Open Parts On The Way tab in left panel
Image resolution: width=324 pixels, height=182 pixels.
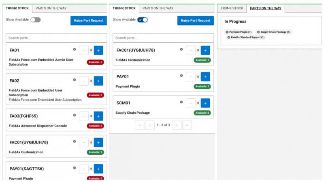coord(51,8)
